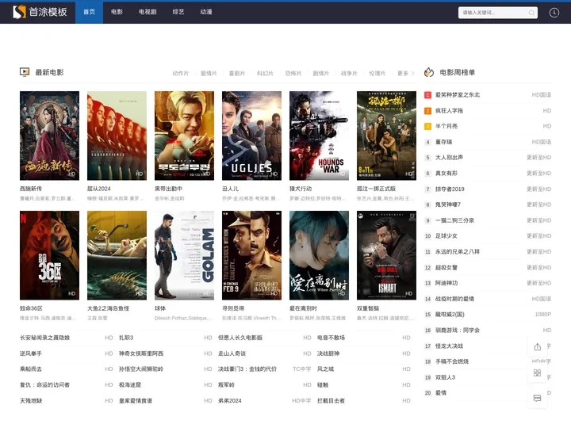Open list entry 长安秘闻录之聂隐娘
Viewport: 571px width, 428px height.
(44, 338)
